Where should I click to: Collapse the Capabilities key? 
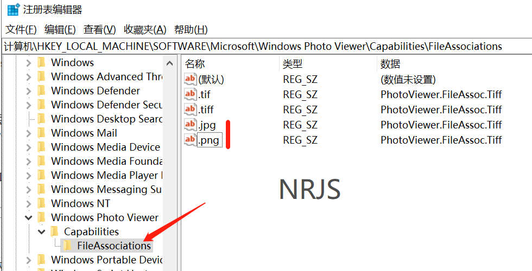[x=42, y=232]
